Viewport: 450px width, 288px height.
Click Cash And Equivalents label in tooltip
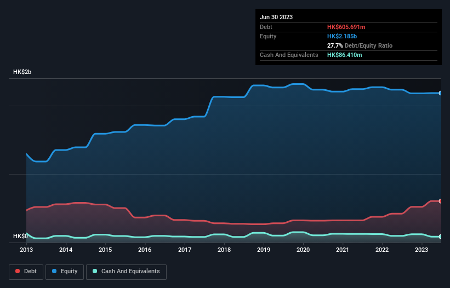pyautogui.click(x=289, y=55)
